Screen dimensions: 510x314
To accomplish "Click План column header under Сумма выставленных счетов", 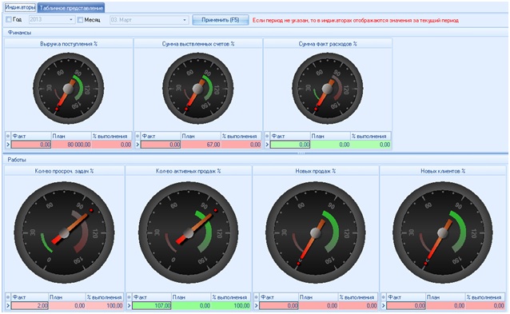I will click(201, 136).
